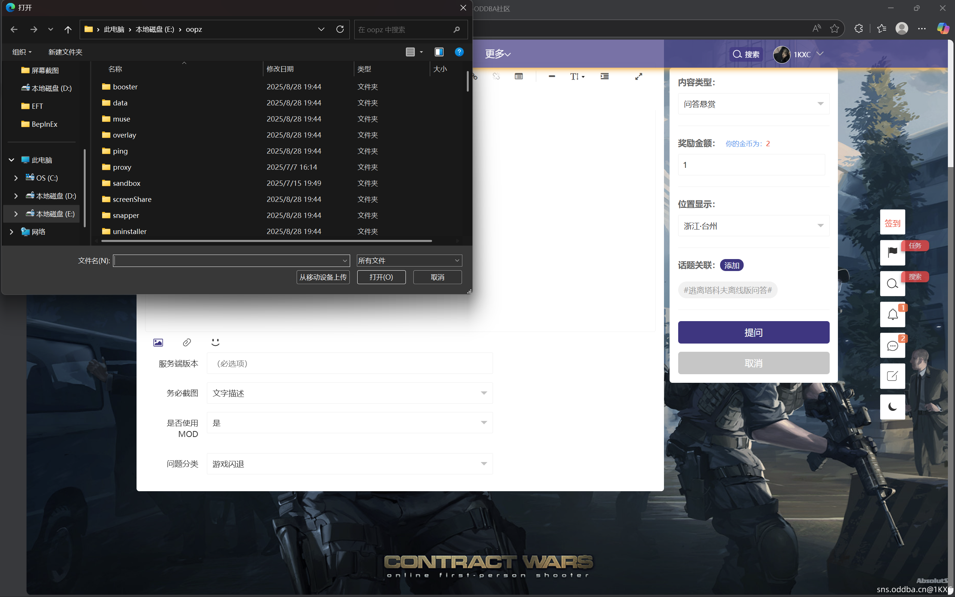Open the 问题分类 dropdown

pos(350,464)
